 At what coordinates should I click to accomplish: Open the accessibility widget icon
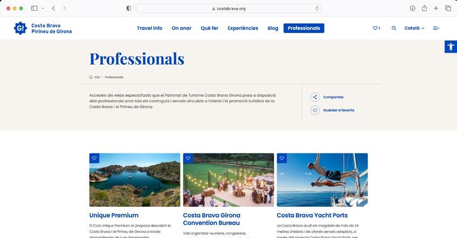pos(451,47)
